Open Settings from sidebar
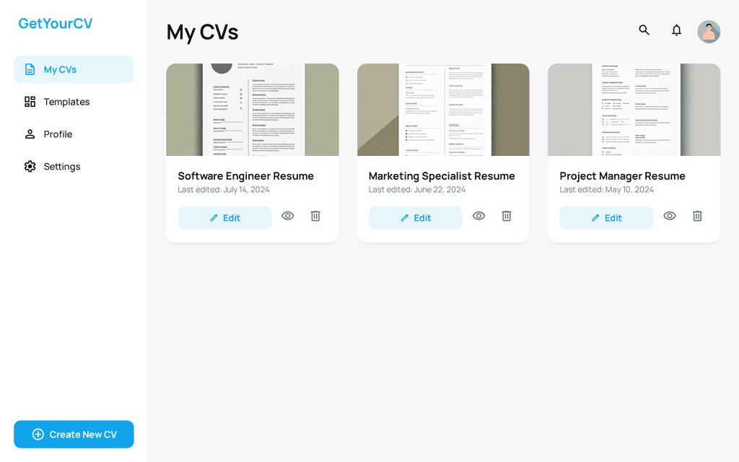Image resolution: width=739 pixels, height=462 pixels. click(74, 167)
